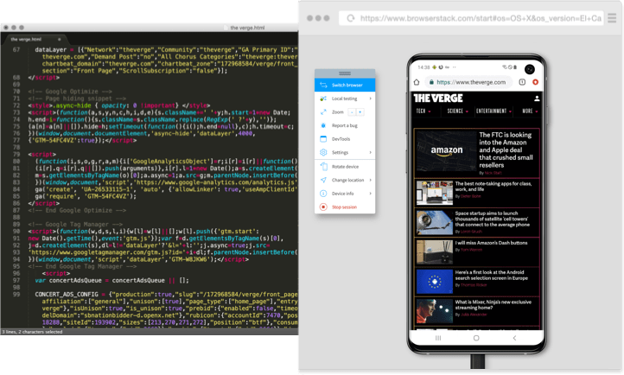The image size is (624, 375).
Task: Click the DevTools window icon
Action: pyautogui.click(x=323, y=139)
